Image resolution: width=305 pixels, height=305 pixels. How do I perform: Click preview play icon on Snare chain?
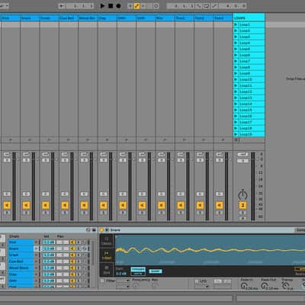[x=36, y=249]
